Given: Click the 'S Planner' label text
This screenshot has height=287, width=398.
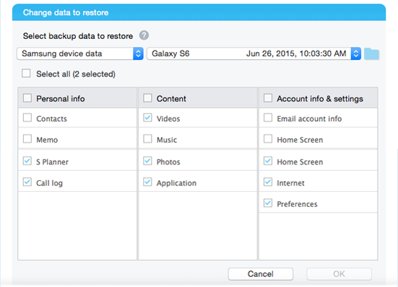Looking at the screenshot, I should coord(52,162).
